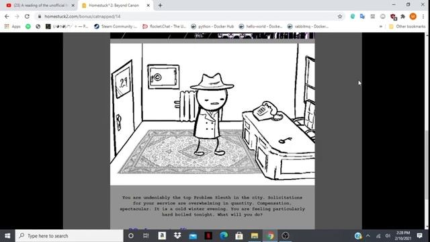Open Task View on the taskbar
The image size is (430, 242).
(146, 236)
